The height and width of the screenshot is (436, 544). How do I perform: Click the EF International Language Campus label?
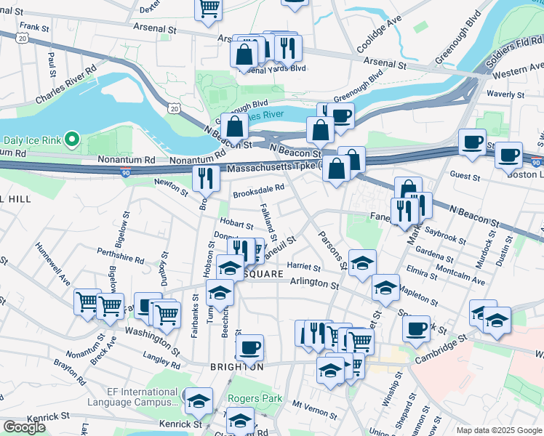click(132, 397)
